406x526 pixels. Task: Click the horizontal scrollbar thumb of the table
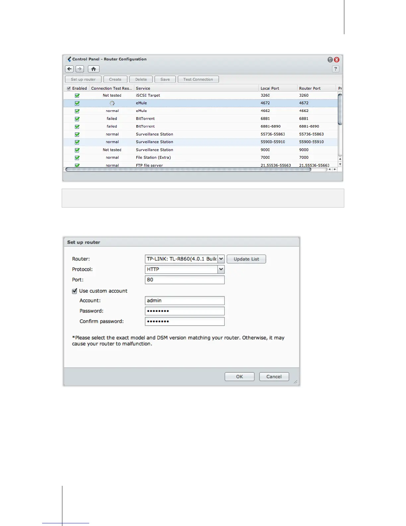coord(188,169)
